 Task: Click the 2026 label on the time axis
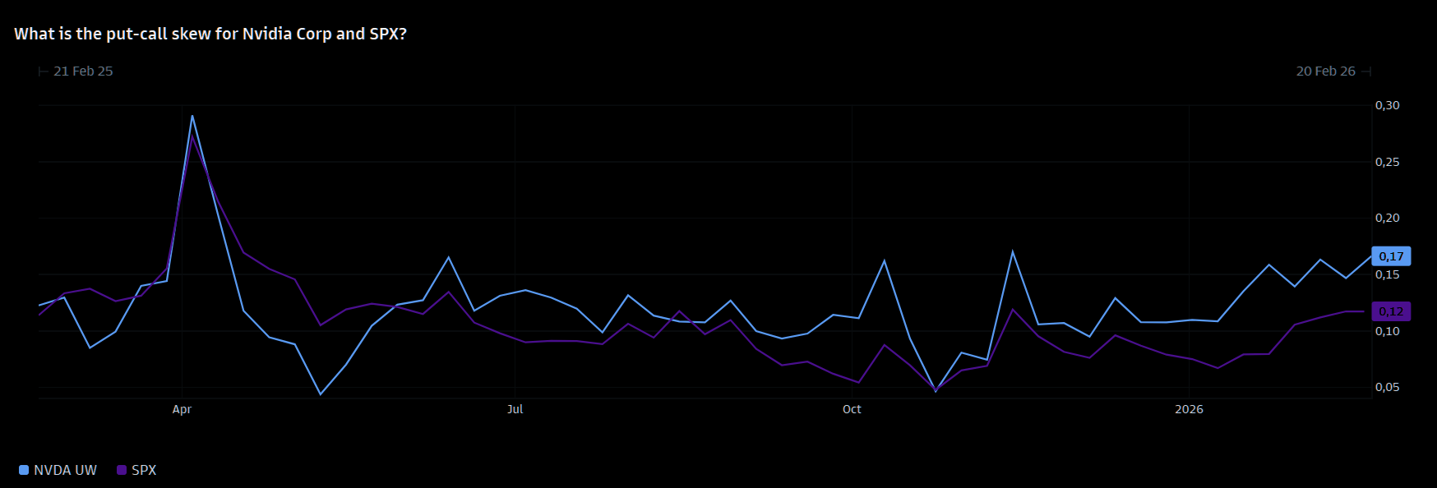click(1189, 409)
